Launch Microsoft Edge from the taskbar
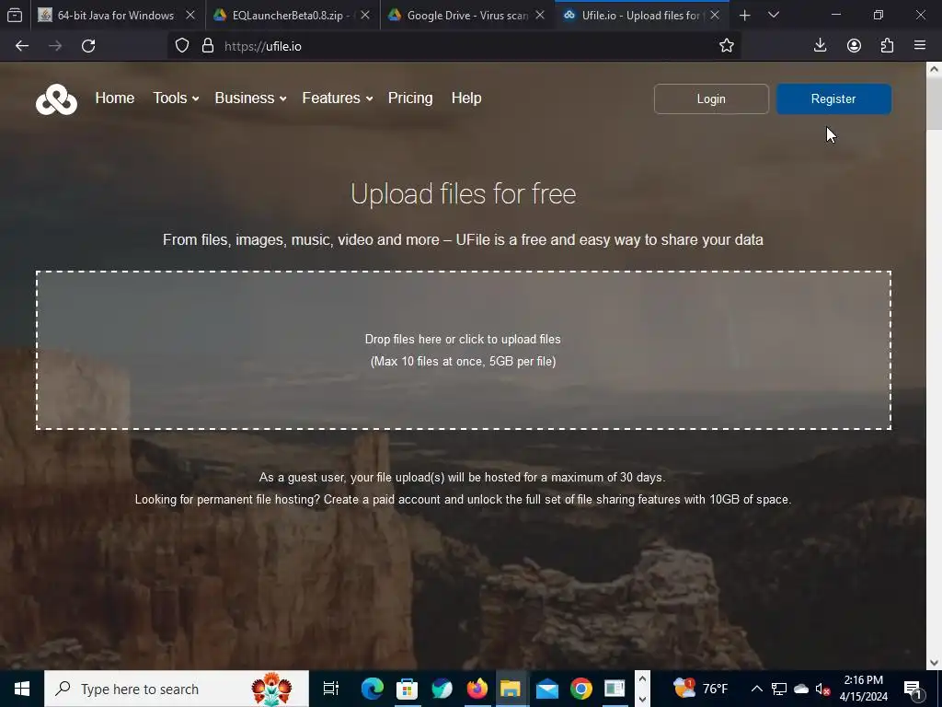 point(373,689)
